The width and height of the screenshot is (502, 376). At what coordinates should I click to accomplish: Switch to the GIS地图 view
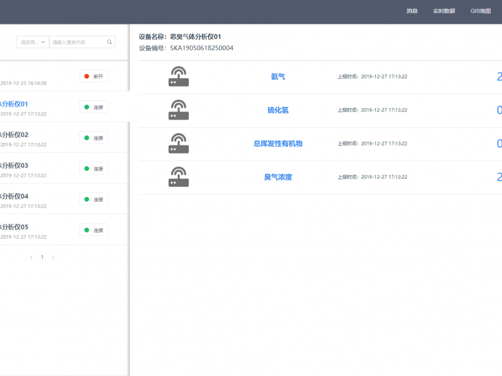480,11
